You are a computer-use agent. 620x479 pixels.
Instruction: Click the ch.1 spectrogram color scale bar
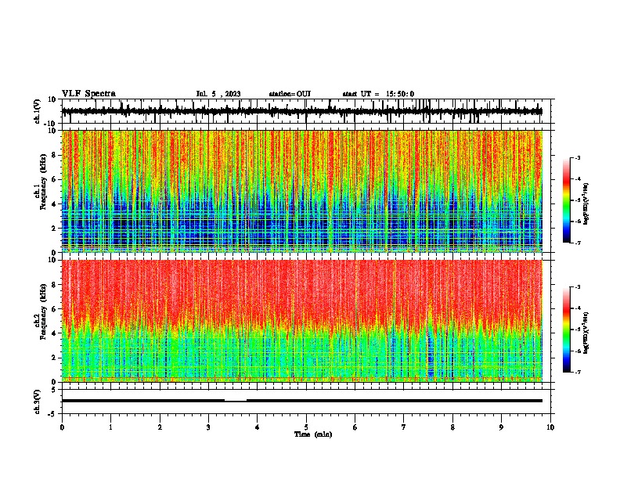[x=566, y=200]
